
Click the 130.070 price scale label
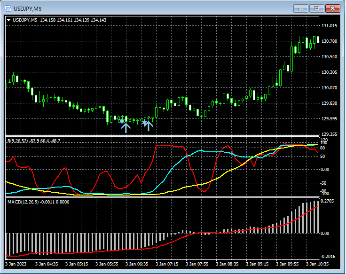point(329,87)
